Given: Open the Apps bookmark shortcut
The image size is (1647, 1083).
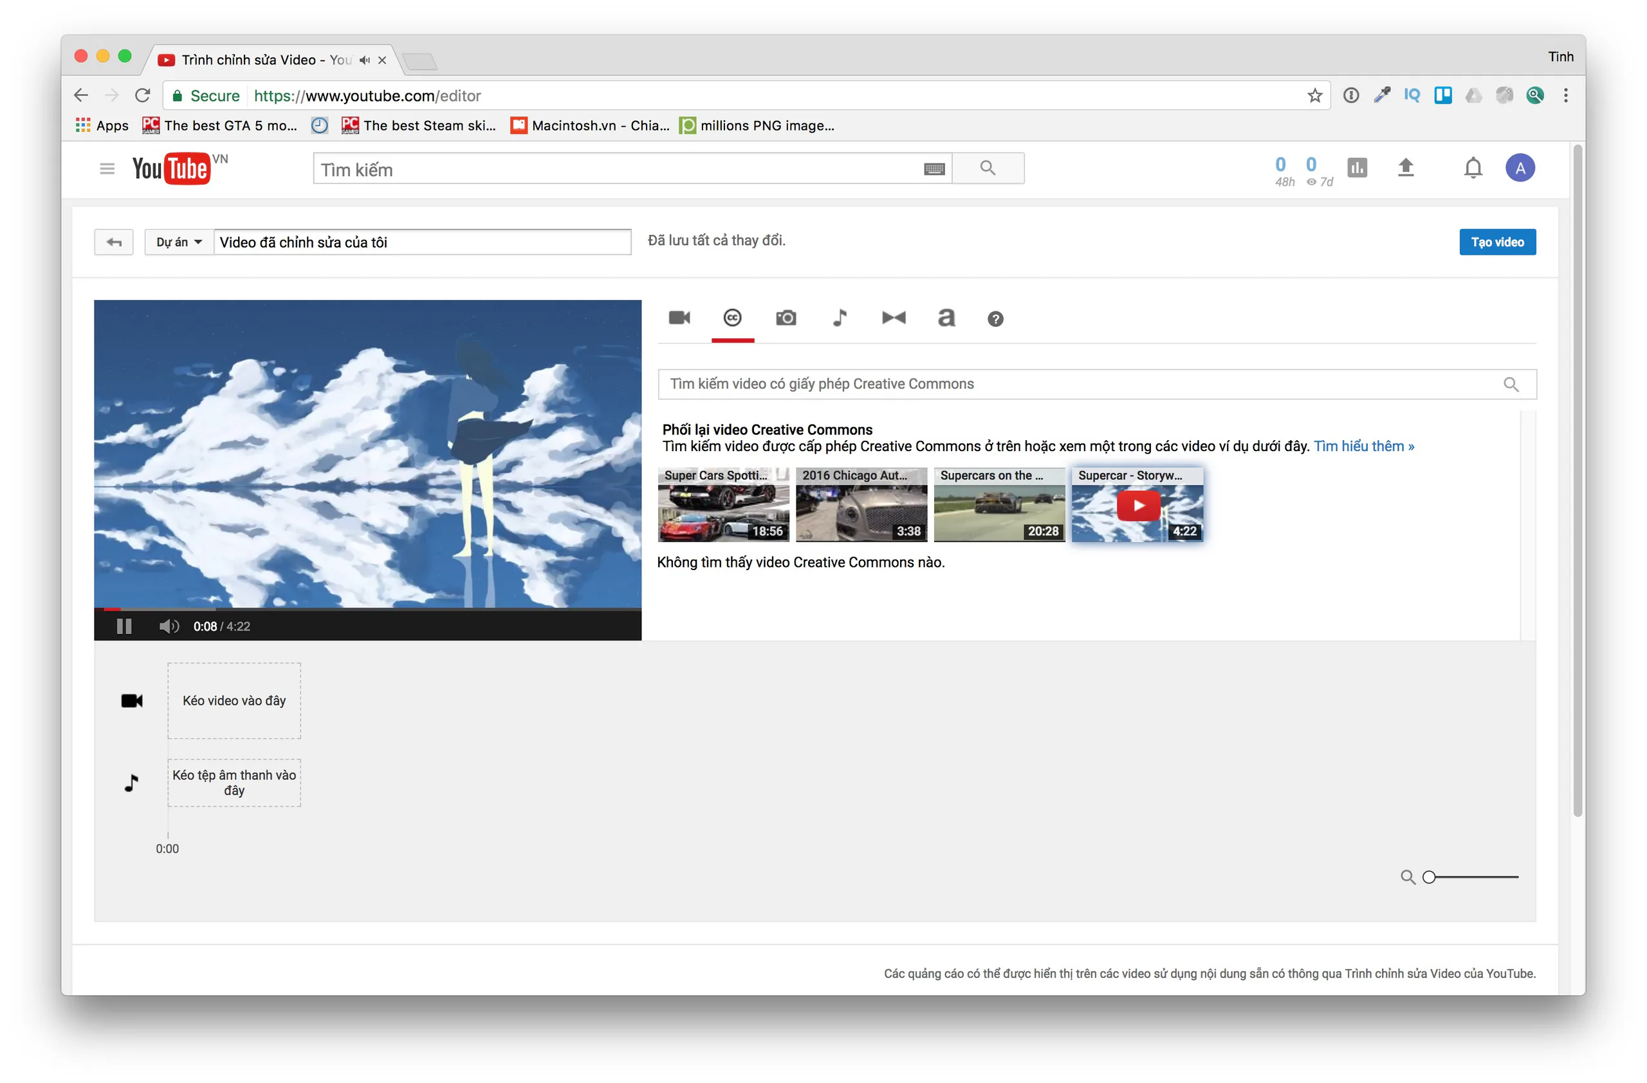Looking at the screenshot, I should pos(102,125).
